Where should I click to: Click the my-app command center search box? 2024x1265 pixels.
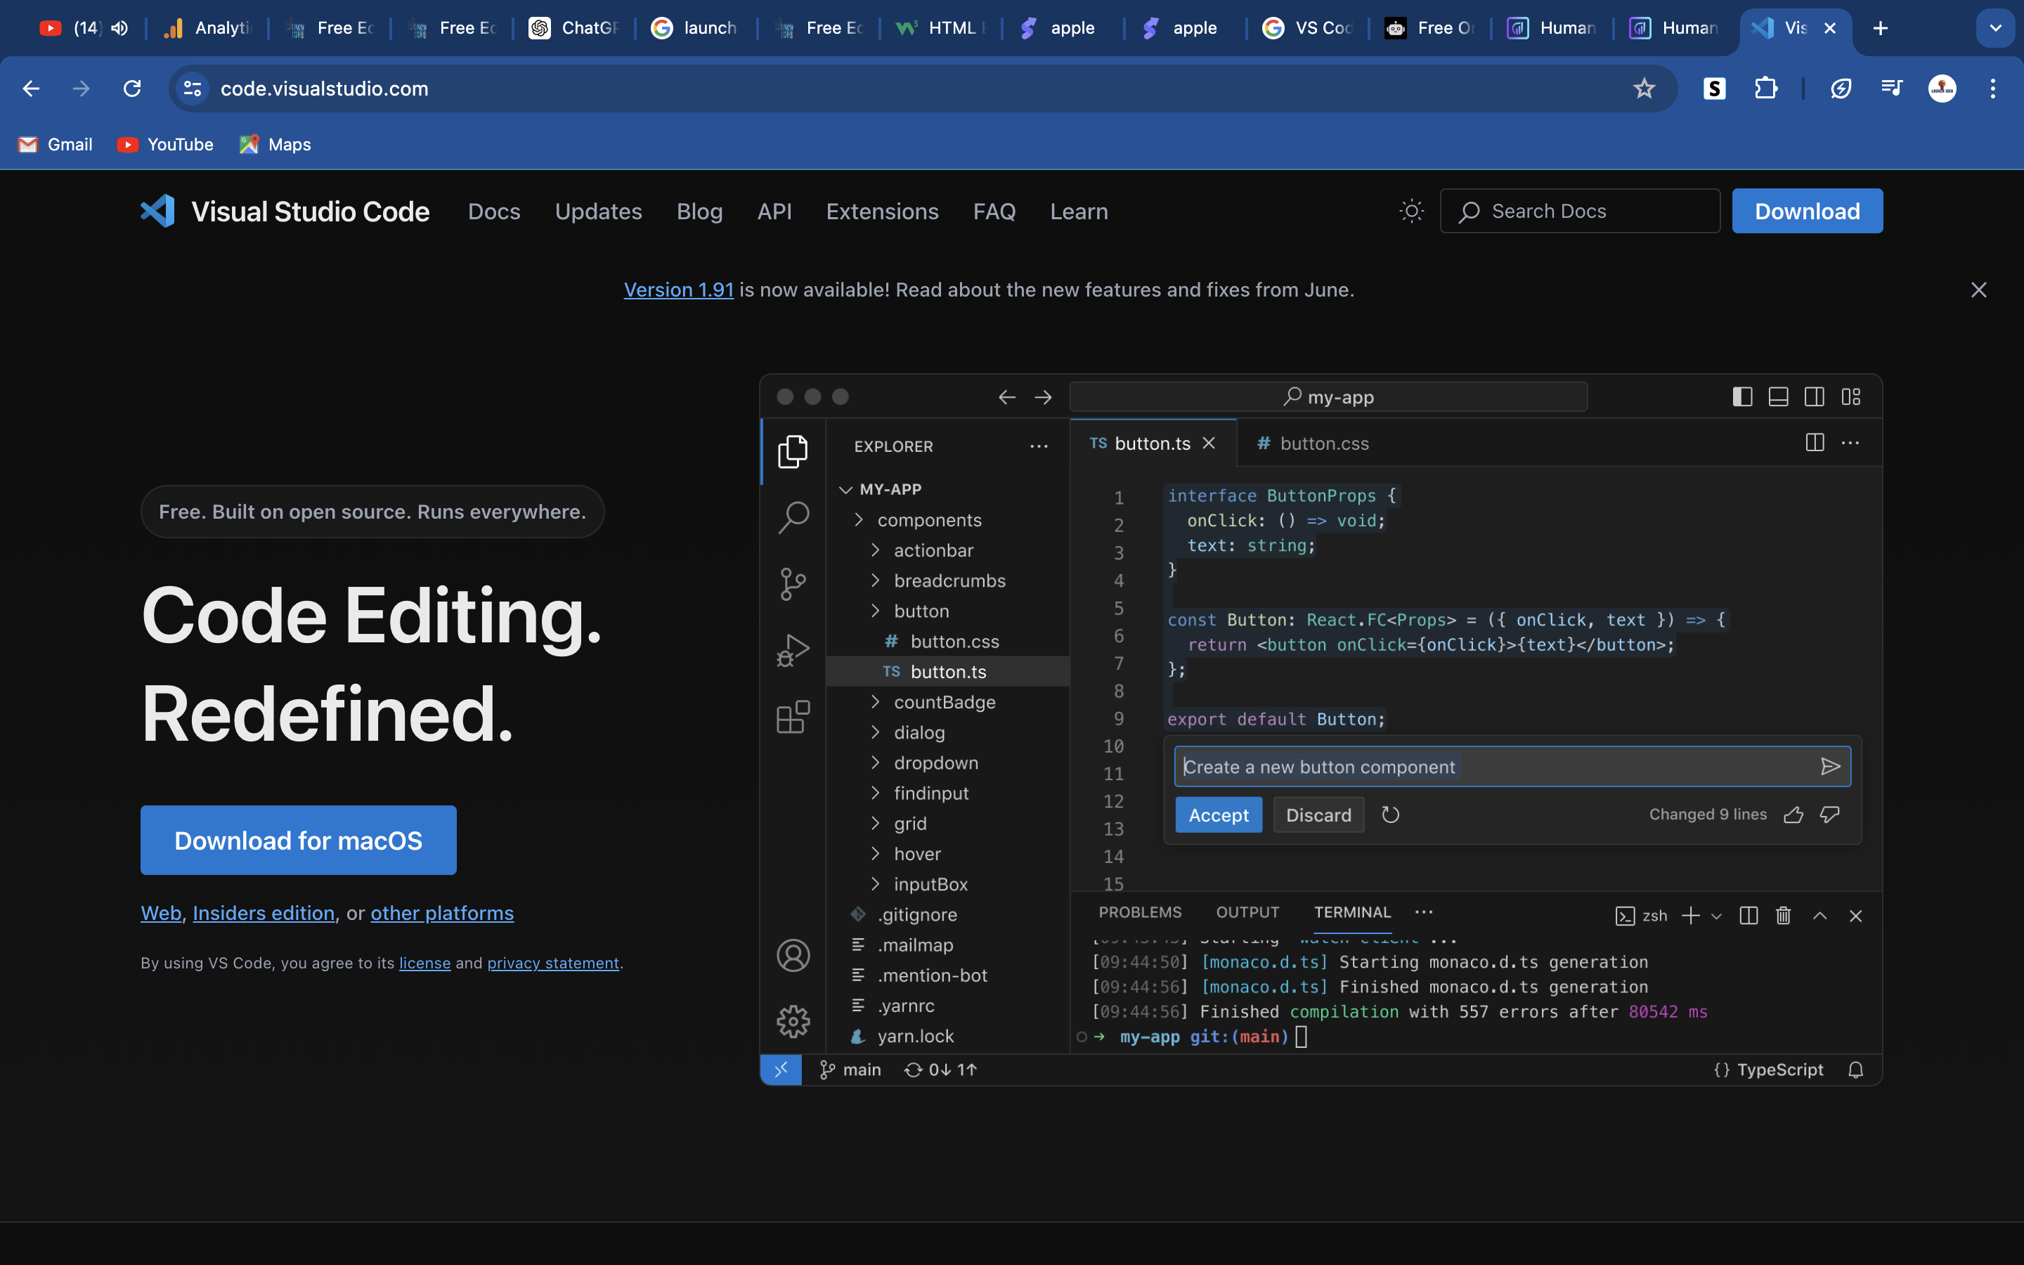1328,396
